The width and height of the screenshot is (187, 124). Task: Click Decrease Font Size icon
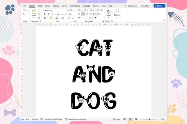[x=73, y=18]
